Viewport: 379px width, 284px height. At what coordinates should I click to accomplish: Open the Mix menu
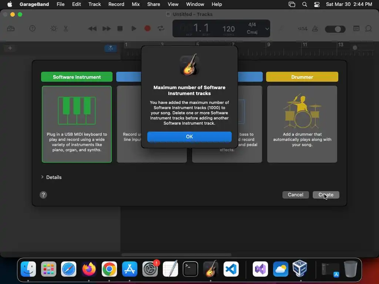point(135,4)
